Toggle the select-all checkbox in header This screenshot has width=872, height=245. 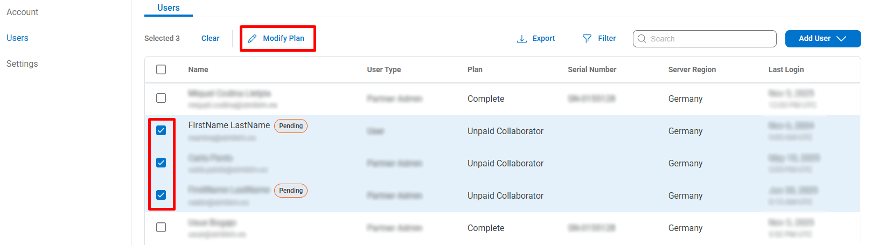point(161,69)
